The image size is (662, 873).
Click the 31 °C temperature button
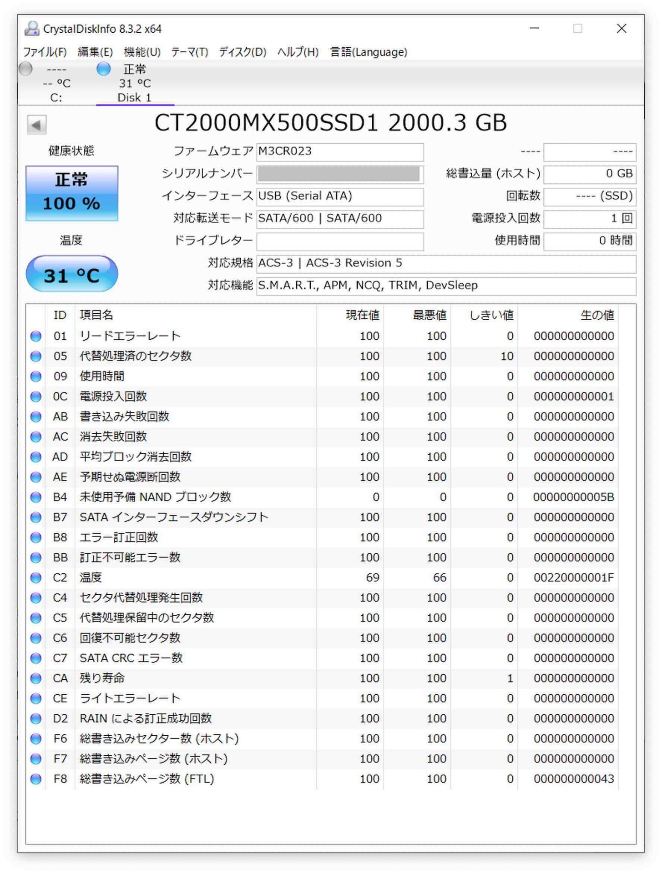pyautogui.click(x=72, y=274)
